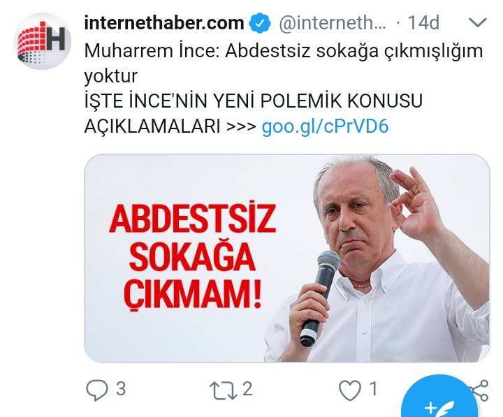503x417 pixels.
Task: Select the tweet text about Muharrem İnce
Action: 284,63
